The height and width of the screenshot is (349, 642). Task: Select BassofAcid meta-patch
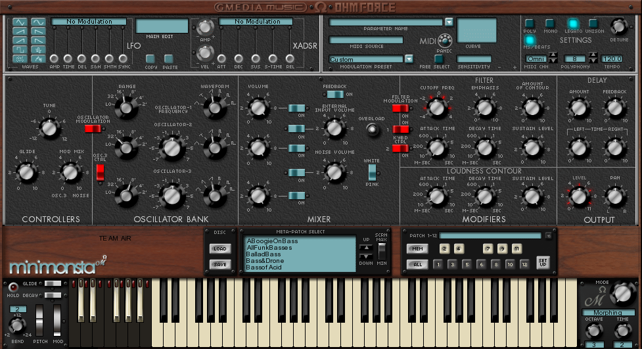point(264,267)
